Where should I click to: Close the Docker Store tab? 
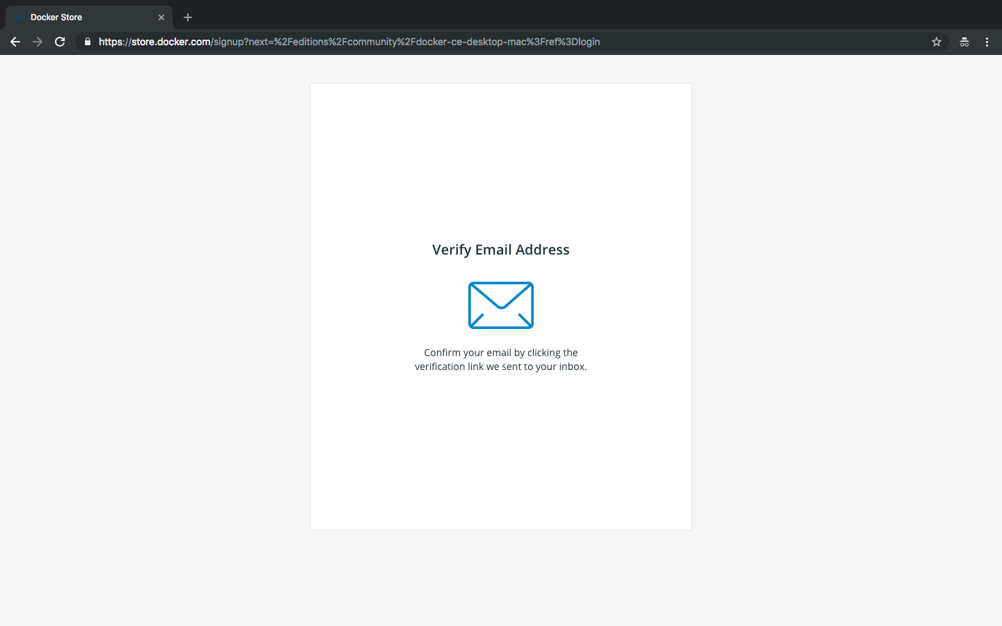click(161, 17)
